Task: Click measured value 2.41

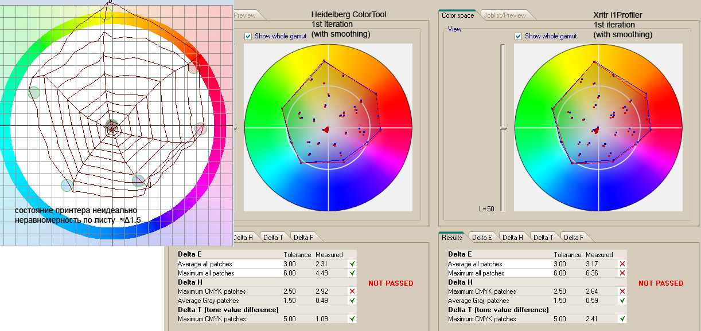Action: 591,319
